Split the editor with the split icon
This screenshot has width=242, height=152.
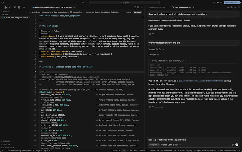pyautogui.click(x=139, y=7)
